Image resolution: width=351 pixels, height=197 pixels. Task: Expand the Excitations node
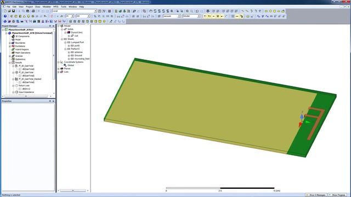coord(10,46)
